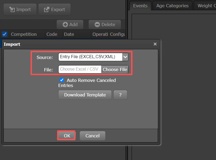Click the Configu column header
Image resolution: width=216 pixels, height=160 pixels.
tap(117, 34)
